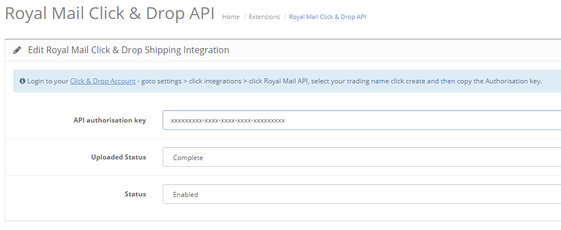Viewport: 561px width, 230px height.
Task: Click the pencil edit icon in panel heading
Action: pyautogui.click(x=17, y=50)
